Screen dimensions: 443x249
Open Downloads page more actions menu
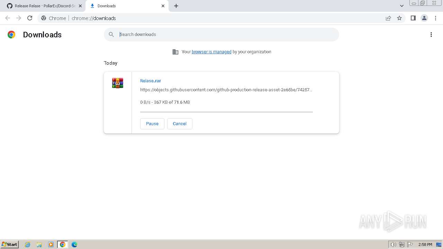coord(431,35)
